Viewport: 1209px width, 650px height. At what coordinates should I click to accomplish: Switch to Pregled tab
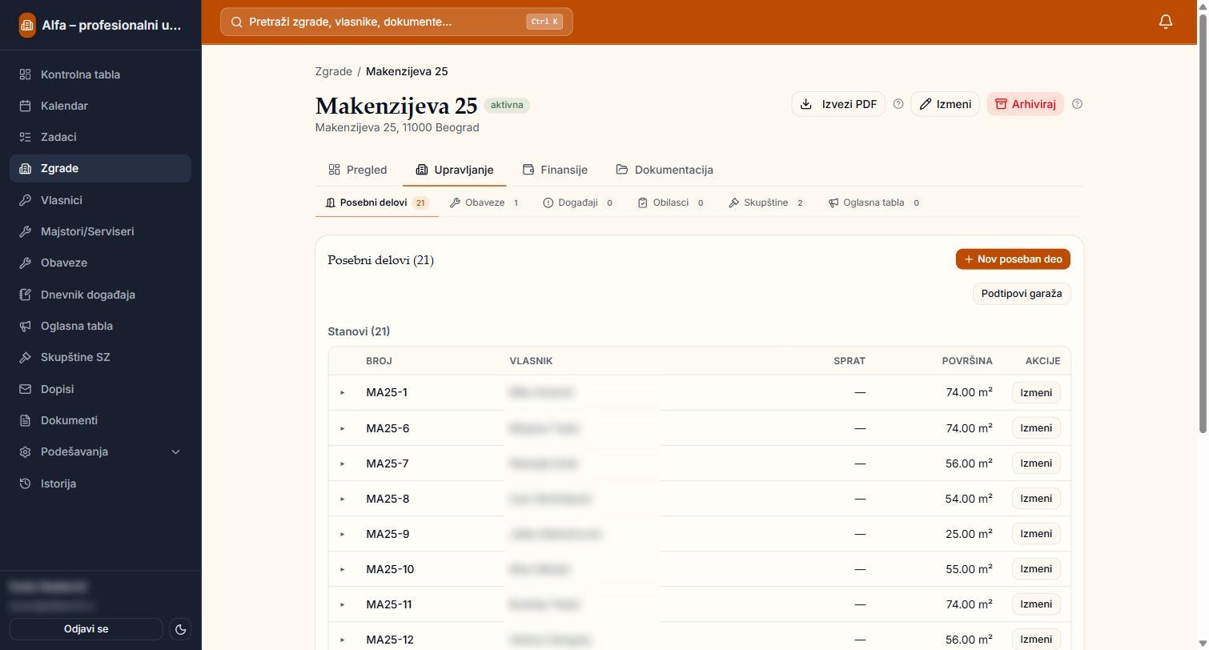pos(358,170)
